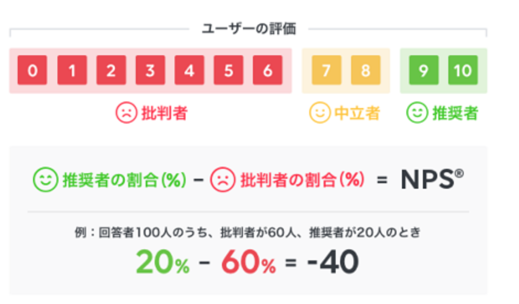Select rating box number 4
Screen dimensions: 519x304
click(189, 70)
